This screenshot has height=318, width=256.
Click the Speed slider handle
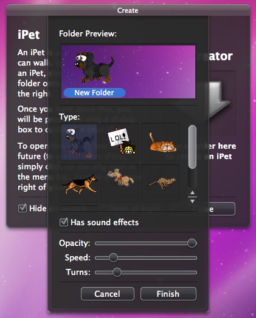[113, 258]
